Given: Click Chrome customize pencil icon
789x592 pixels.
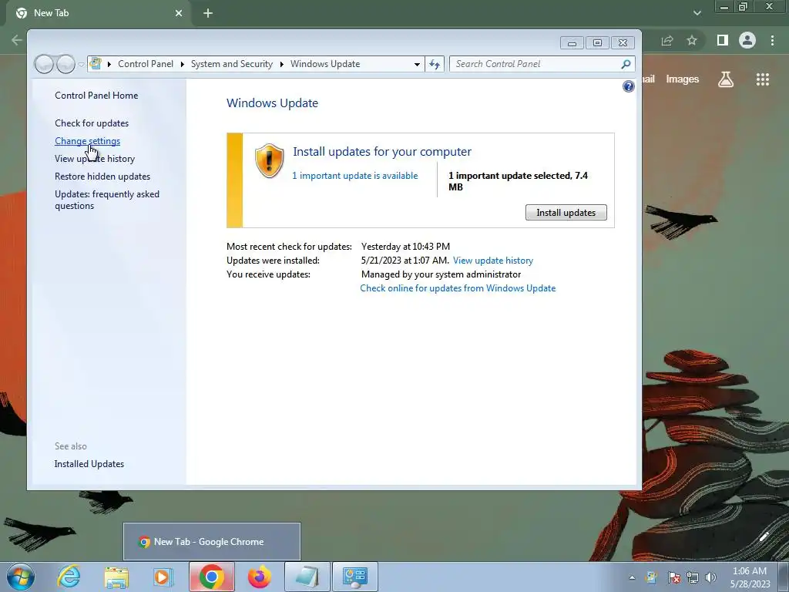Looking at the screenshot, I should 764,536.
